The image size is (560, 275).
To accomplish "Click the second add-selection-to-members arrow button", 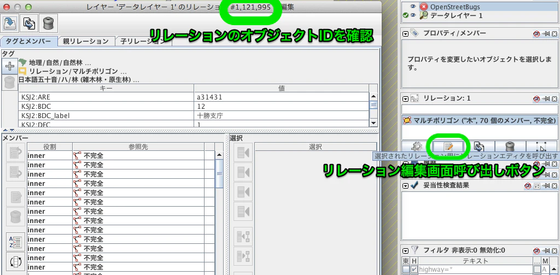I will (243, 173).
